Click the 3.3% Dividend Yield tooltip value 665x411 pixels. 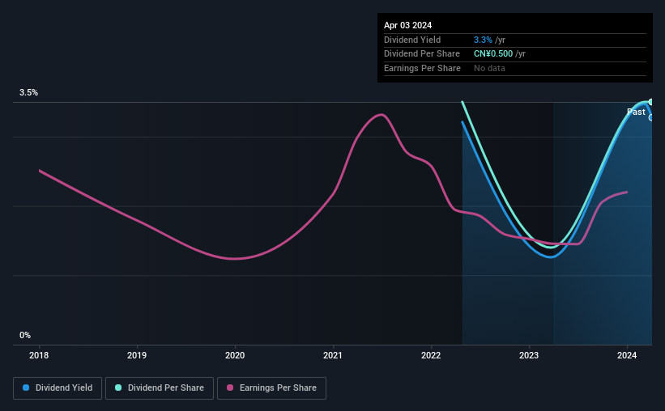coord(483,40)
